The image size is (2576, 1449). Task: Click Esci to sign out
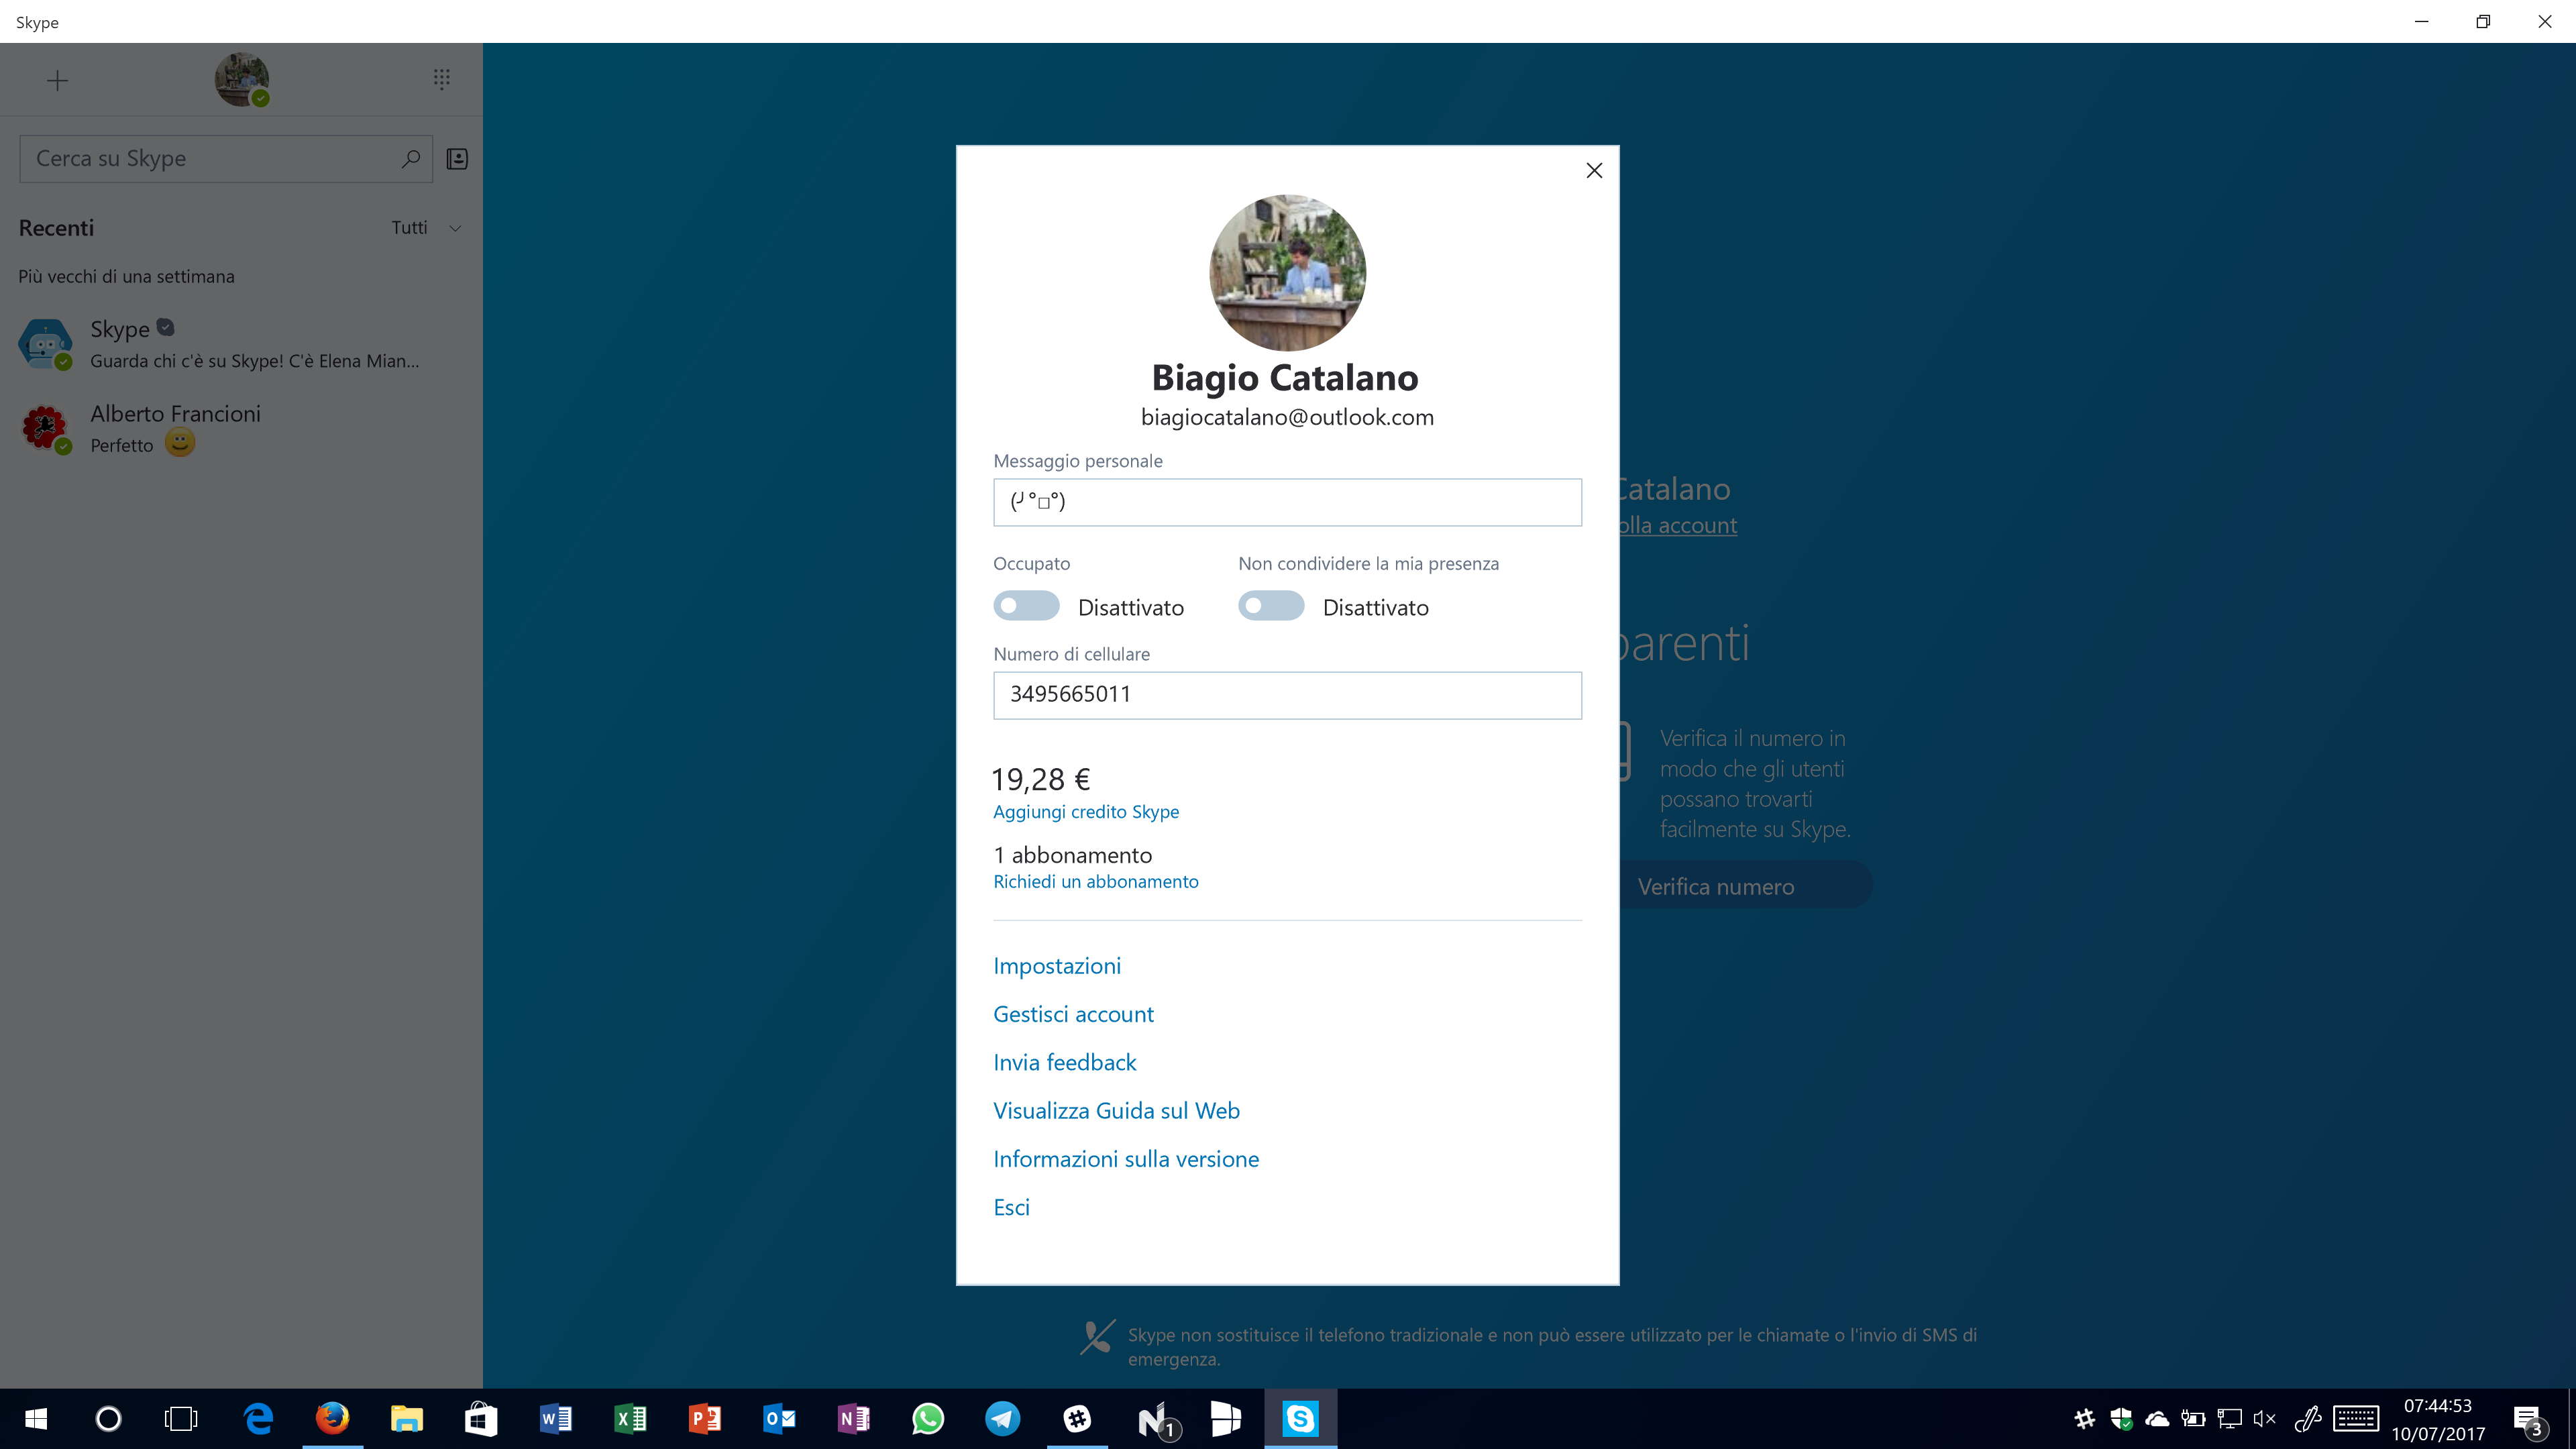coord(1011,1207)
